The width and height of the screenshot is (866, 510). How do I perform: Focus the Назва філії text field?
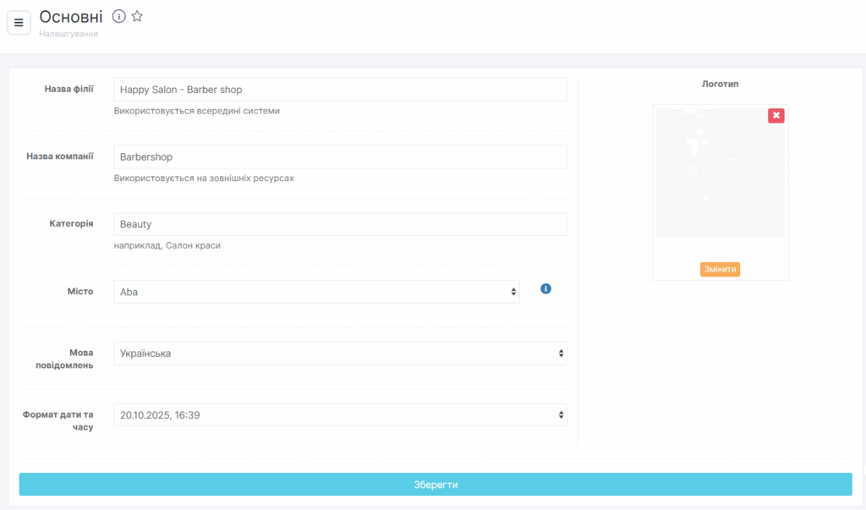coord(340,90)
